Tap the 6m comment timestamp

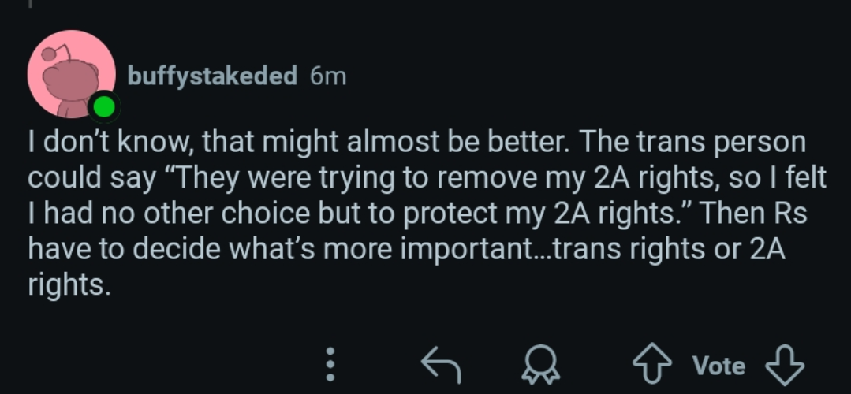click(328, 76)
